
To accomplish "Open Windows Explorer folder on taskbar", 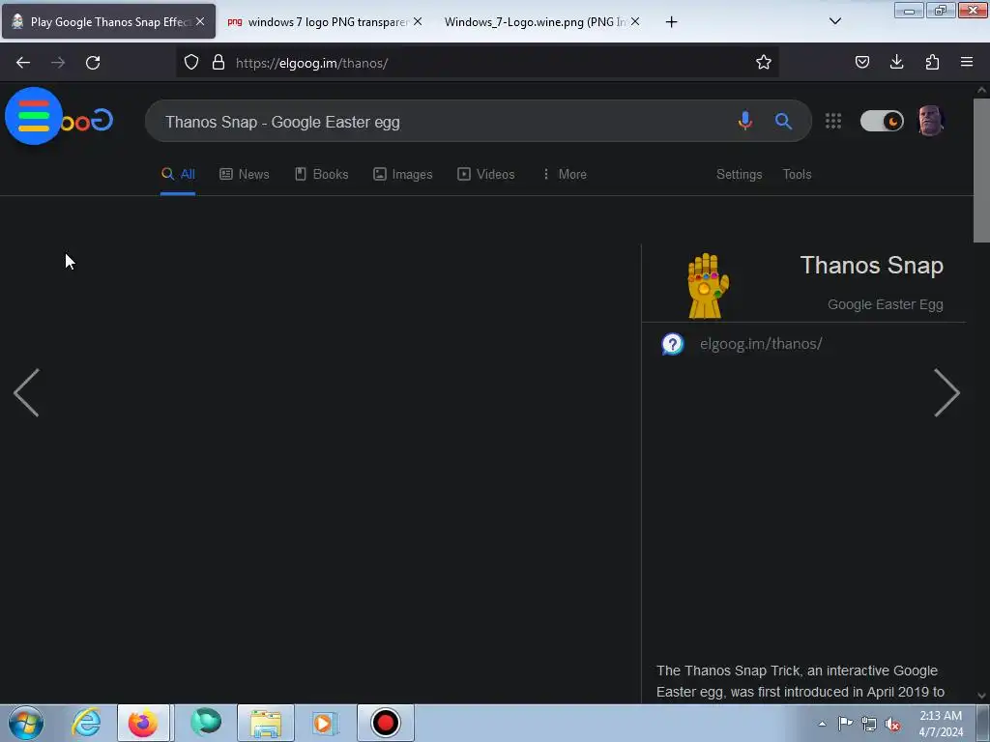I will coord(266,723).
